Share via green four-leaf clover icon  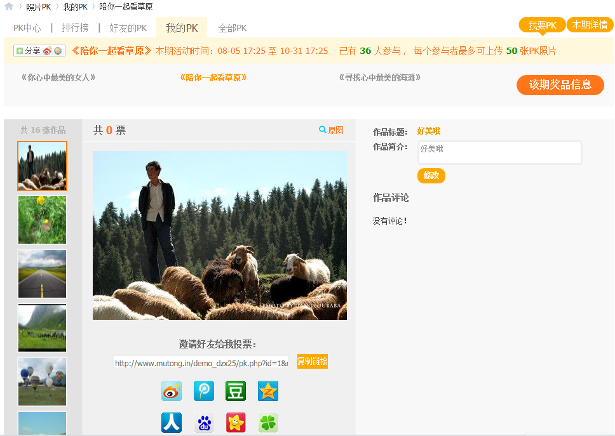click(x=268, y=422)
